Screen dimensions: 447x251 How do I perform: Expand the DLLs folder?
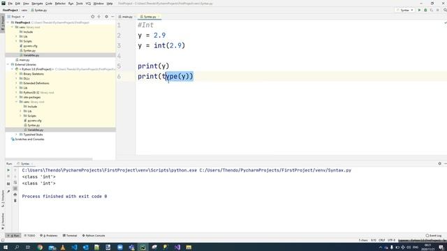17,79
